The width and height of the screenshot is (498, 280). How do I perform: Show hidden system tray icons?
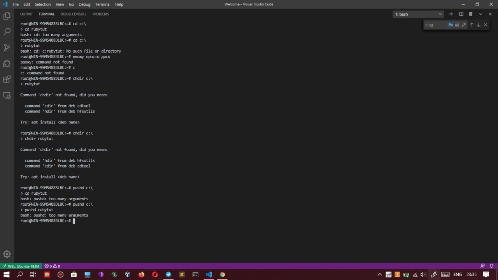point(380,275)
